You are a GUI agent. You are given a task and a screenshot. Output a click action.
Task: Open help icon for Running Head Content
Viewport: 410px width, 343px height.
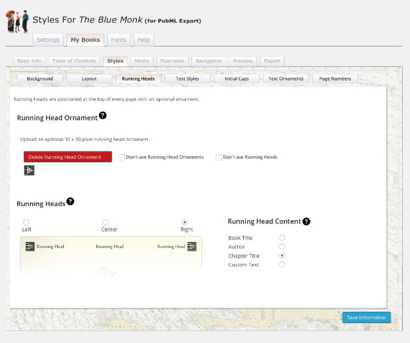(306, 221)
